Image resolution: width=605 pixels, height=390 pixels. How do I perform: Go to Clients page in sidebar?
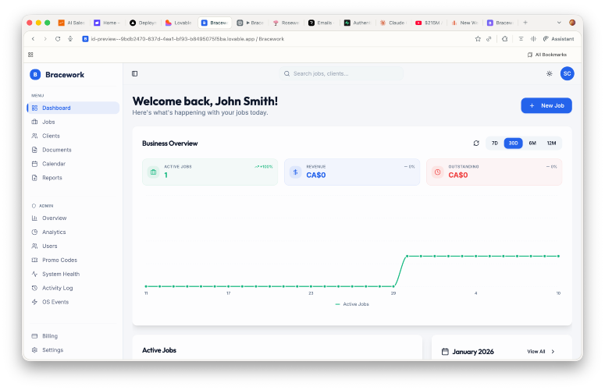pyautogui.click(x=73, y=136)
